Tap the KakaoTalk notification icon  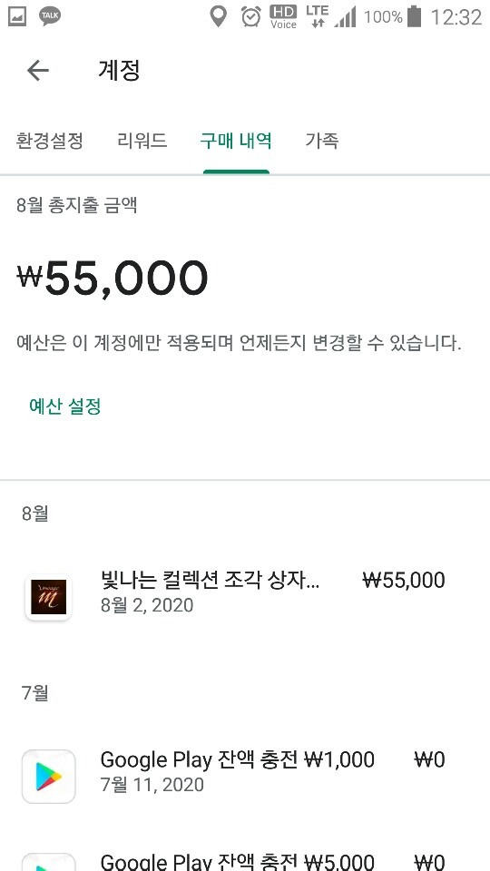[x=50, y=16]
